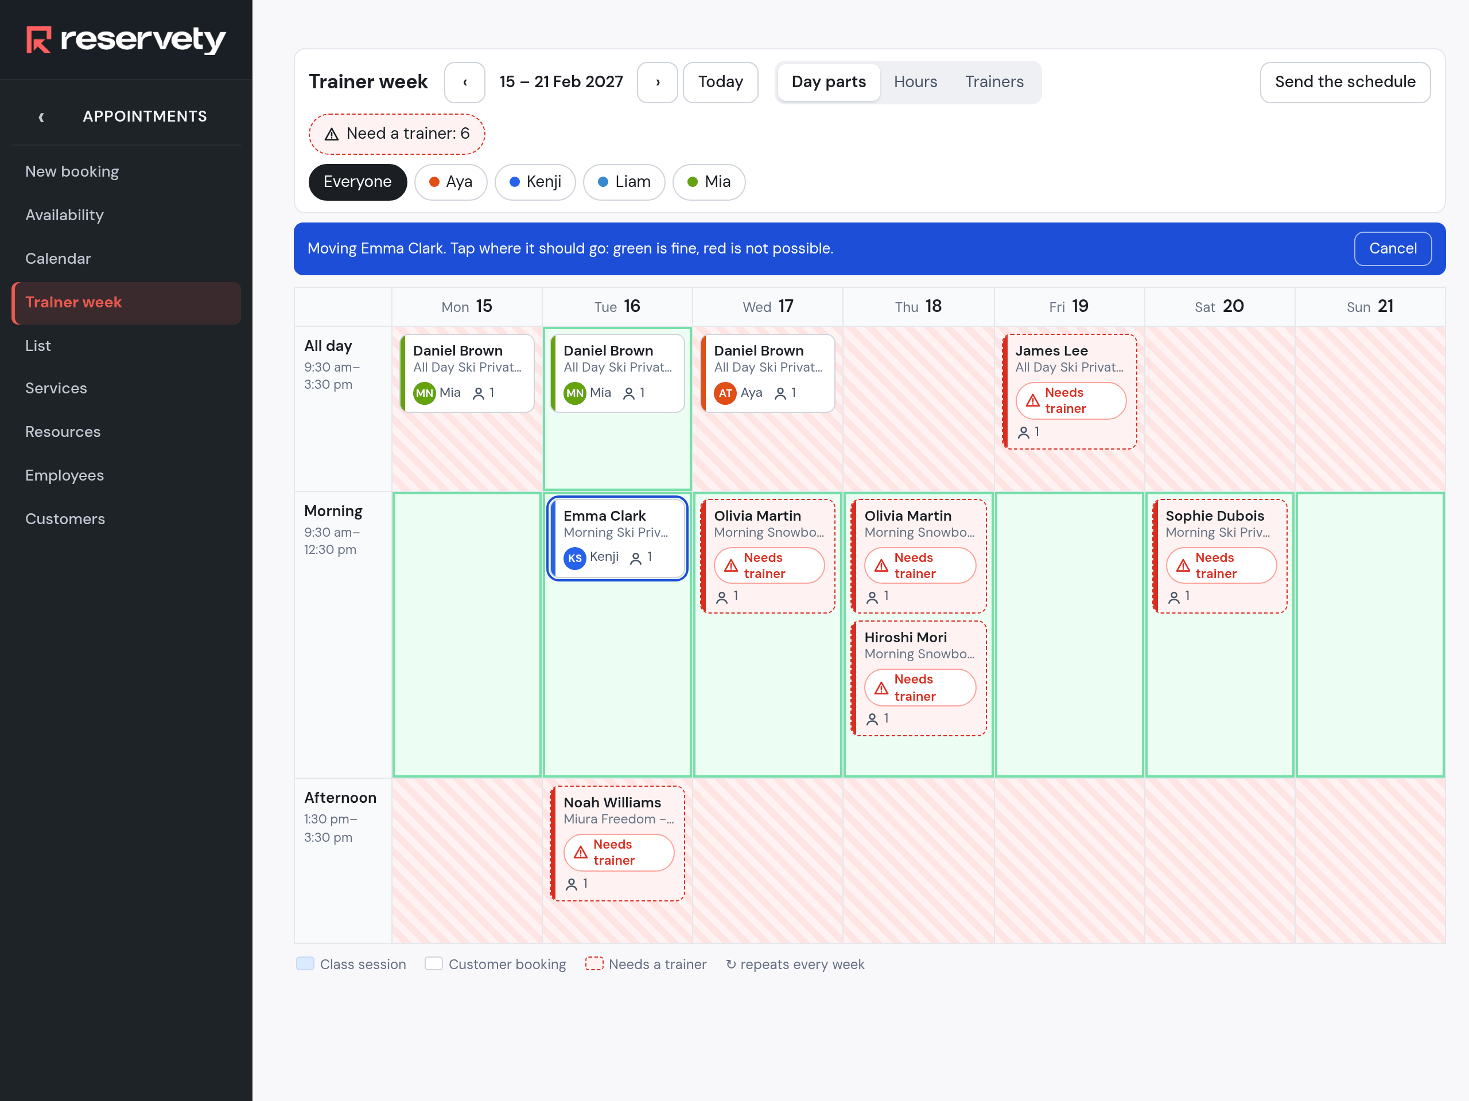Open the Need a trainer: 6 alert
This screenshot has width=1469, height=1101.
point(397,134)
